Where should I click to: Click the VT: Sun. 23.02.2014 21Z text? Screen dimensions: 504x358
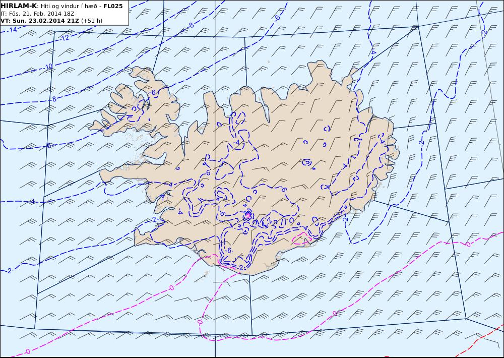pyautogui.click(x=40, y=21)
